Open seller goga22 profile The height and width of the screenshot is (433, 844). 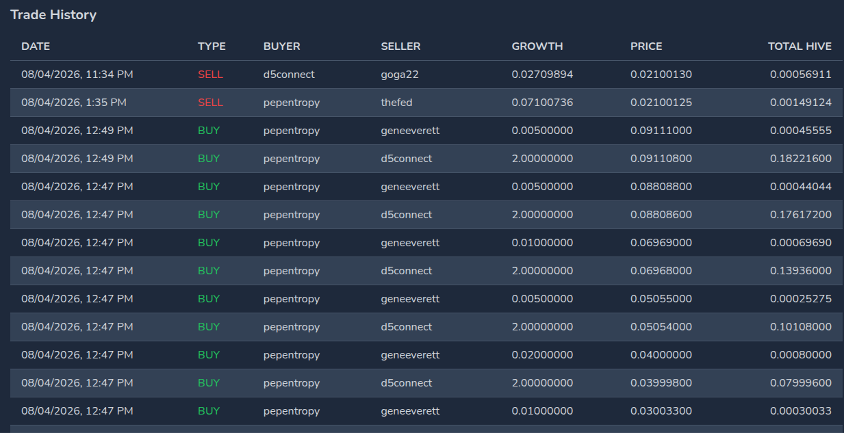400,75
